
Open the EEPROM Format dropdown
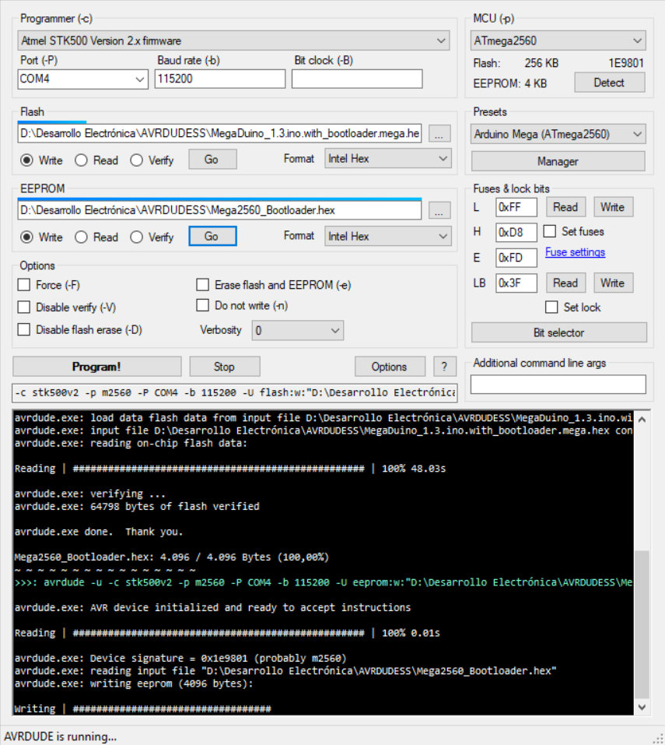tap(388, 236)
